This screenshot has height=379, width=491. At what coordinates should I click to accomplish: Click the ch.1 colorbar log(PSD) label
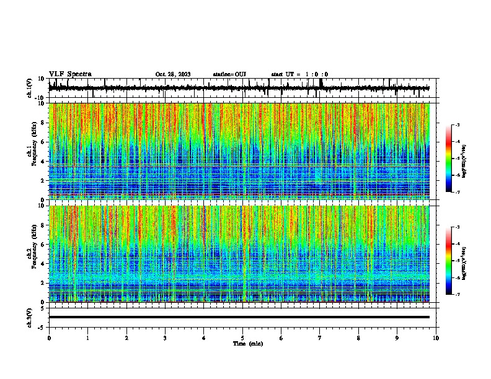point(464,161)
